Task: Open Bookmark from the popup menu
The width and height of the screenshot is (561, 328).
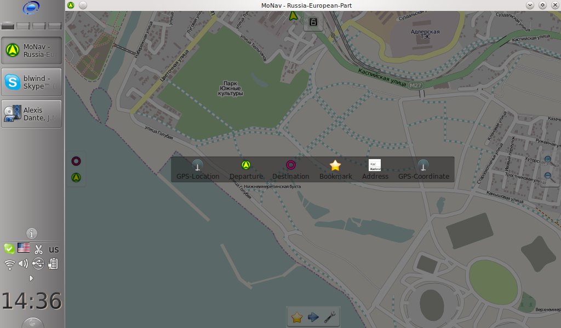Action: (335, 170)
